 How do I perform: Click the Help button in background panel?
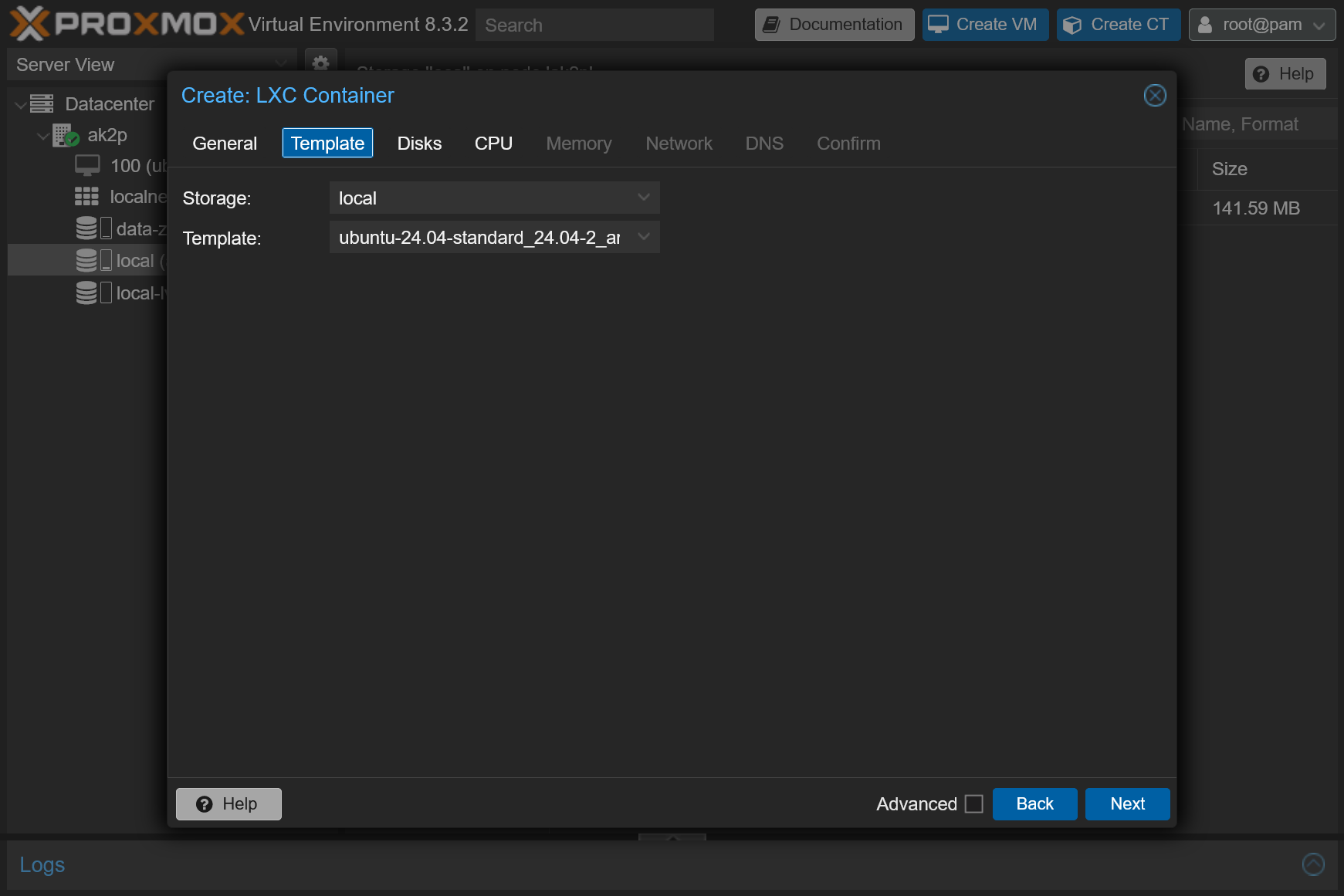coord(1285,74)
